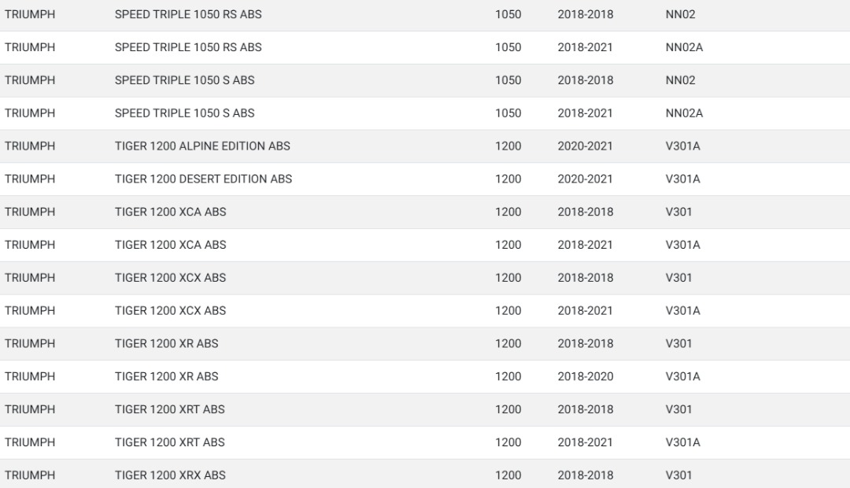Select TIGER 1200 XRT ABS in the 2018-2021 row

point(170,442)
